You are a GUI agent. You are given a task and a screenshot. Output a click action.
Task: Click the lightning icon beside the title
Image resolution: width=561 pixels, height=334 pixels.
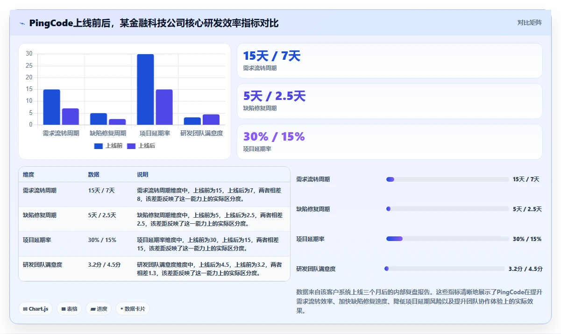click(x=22, y=23)
